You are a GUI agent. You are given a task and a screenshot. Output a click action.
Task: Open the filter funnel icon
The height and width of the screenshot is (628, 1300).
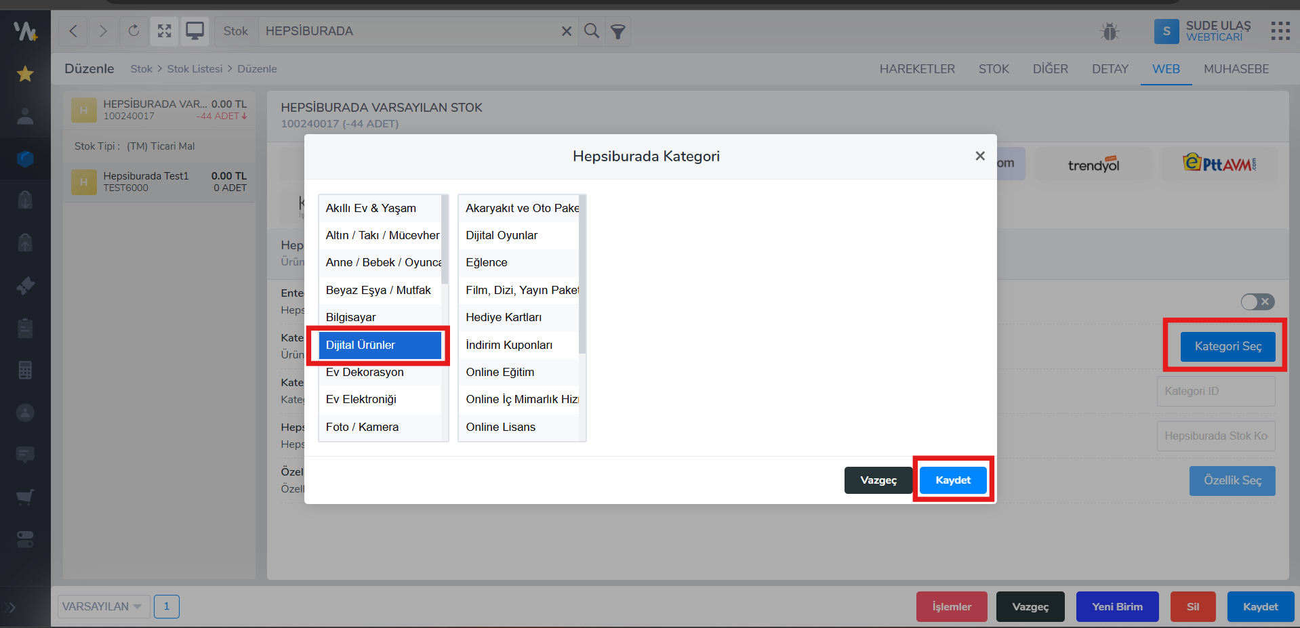617,31
